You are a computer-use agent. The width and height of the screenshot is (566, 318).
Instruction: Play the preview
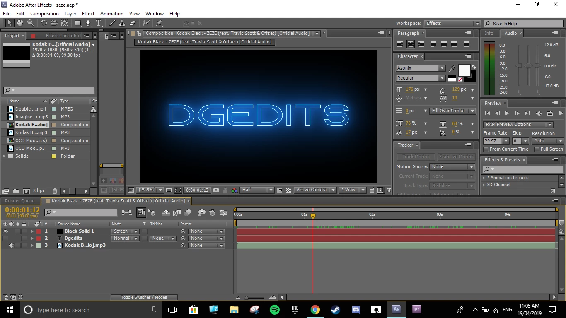point(507,113)
